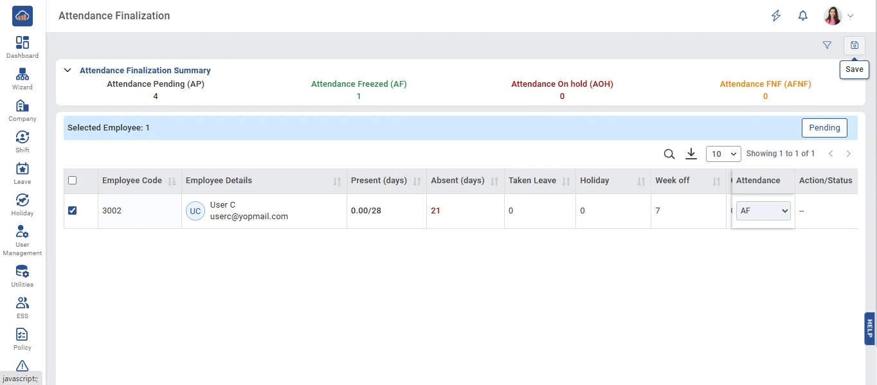Click the search magnifier icon
877x385 pixels.
tap(669, 154)
